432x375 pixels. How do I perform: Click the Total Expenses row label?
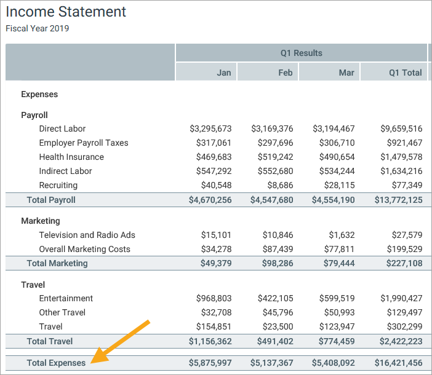tap(56, 363)
